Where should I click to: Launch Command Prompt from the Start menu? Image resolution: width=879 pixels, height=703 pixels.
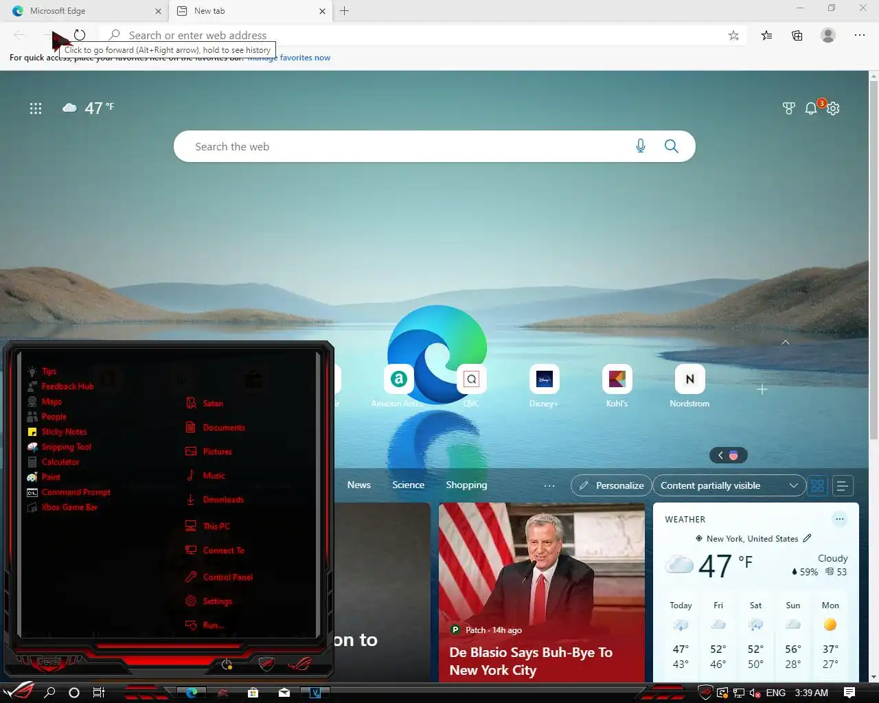pyautogui.click(x=69, y=492)
